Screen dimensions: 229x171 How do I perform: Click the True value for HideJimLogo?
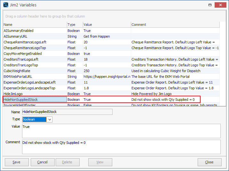(x=107, y=94)
